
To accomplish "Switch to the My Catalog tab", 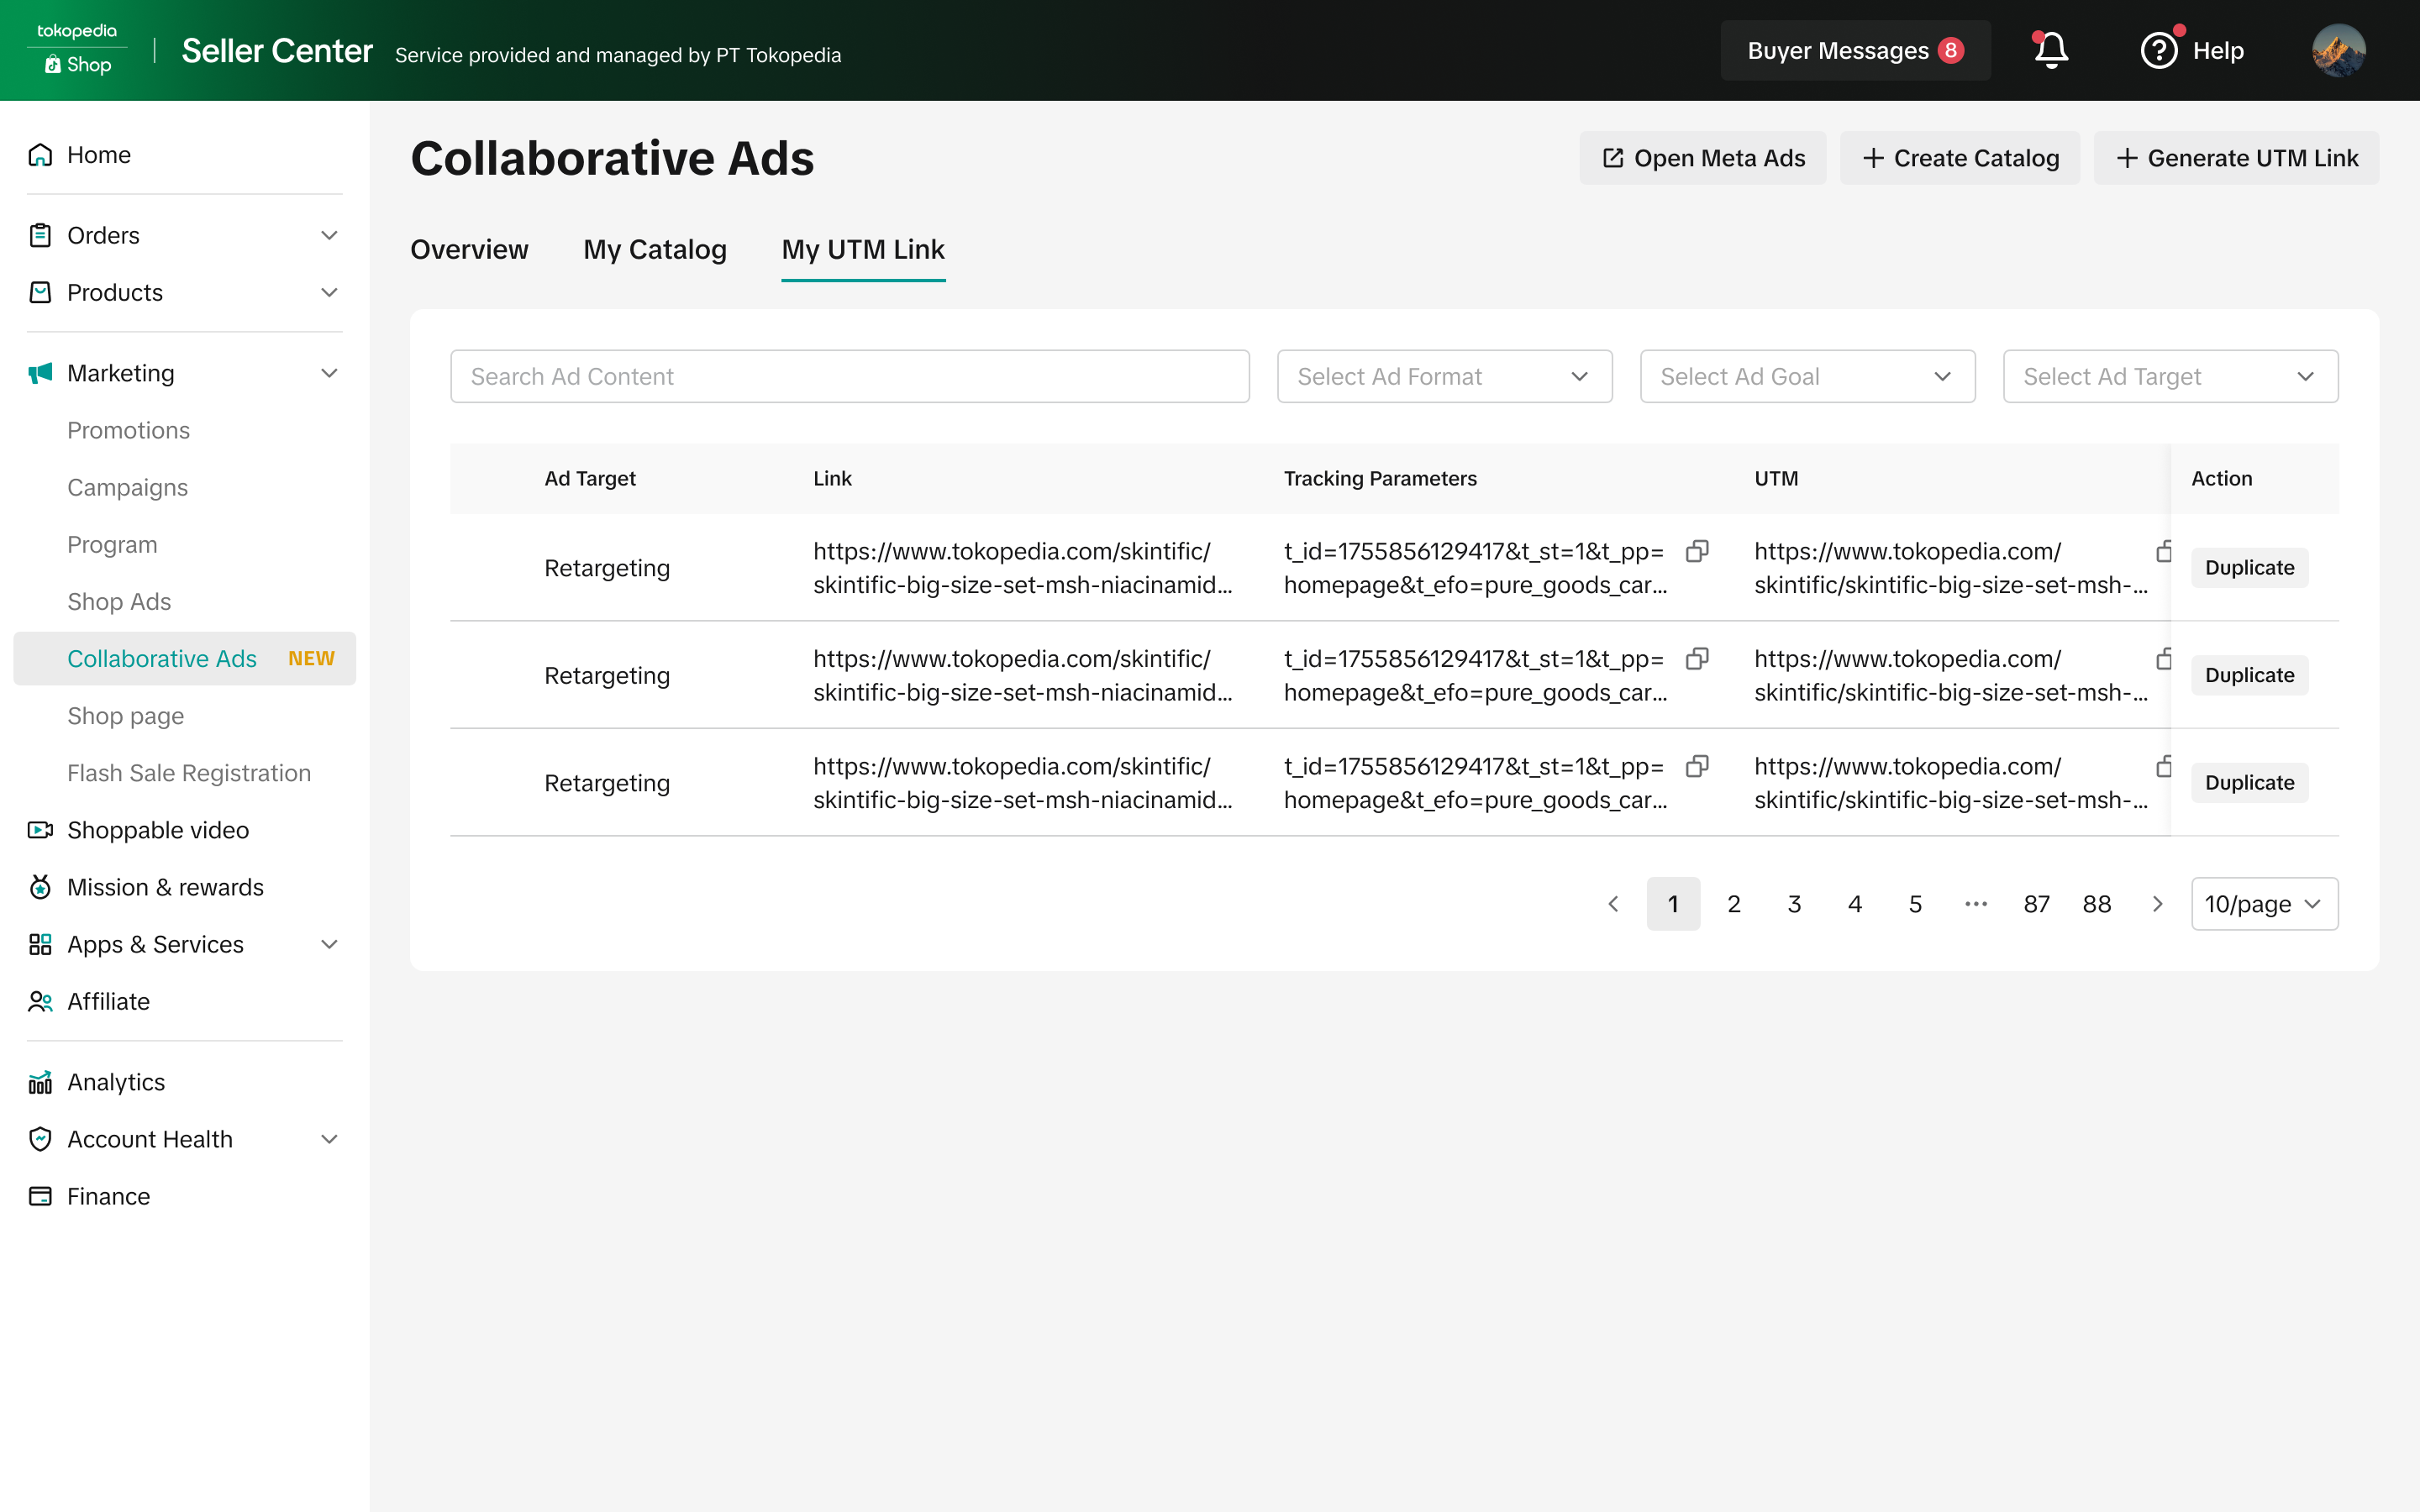I will click(655, 249).
